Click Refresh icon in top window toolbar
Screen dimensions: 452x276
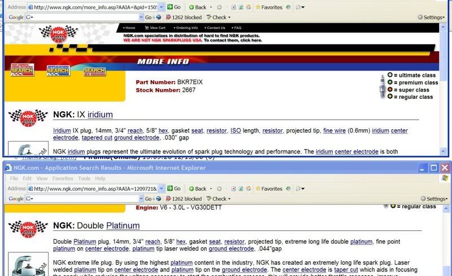[241, 7]
